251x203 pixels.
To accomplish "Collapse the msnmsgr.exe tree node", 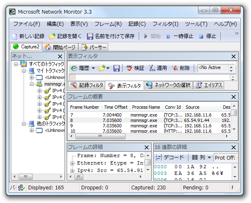I will coord(32,84).
